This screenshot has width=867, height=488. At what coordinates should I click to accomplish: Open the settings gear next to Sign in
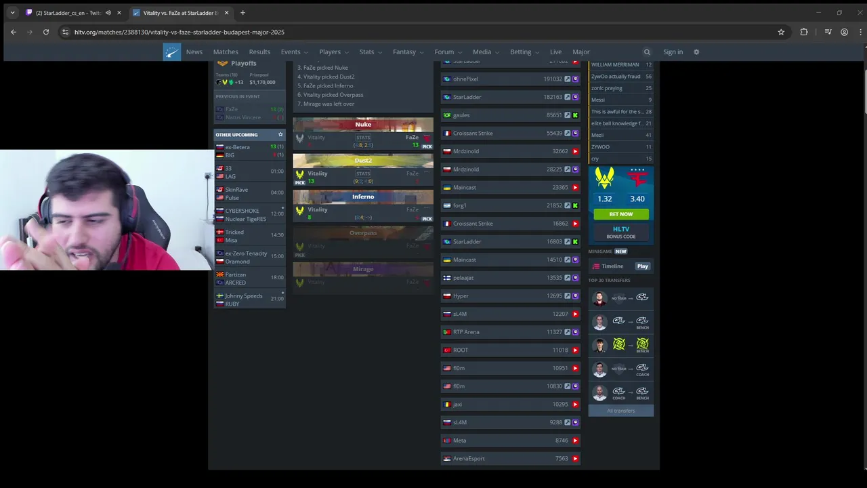(696, 52)
